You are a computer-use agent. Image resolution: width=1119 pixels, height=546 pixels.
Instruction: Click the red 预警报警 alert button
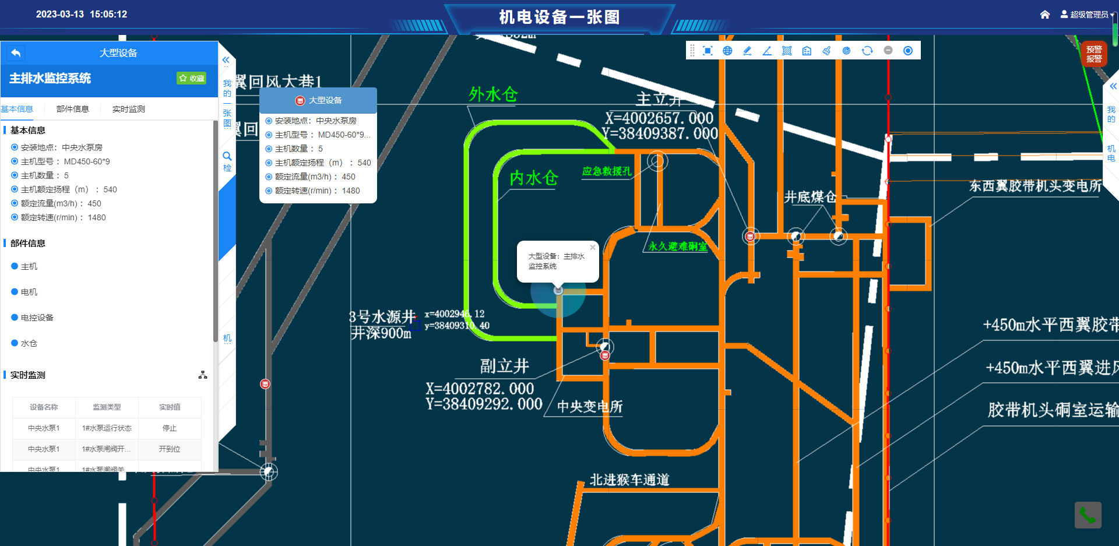coord(1094,54)
